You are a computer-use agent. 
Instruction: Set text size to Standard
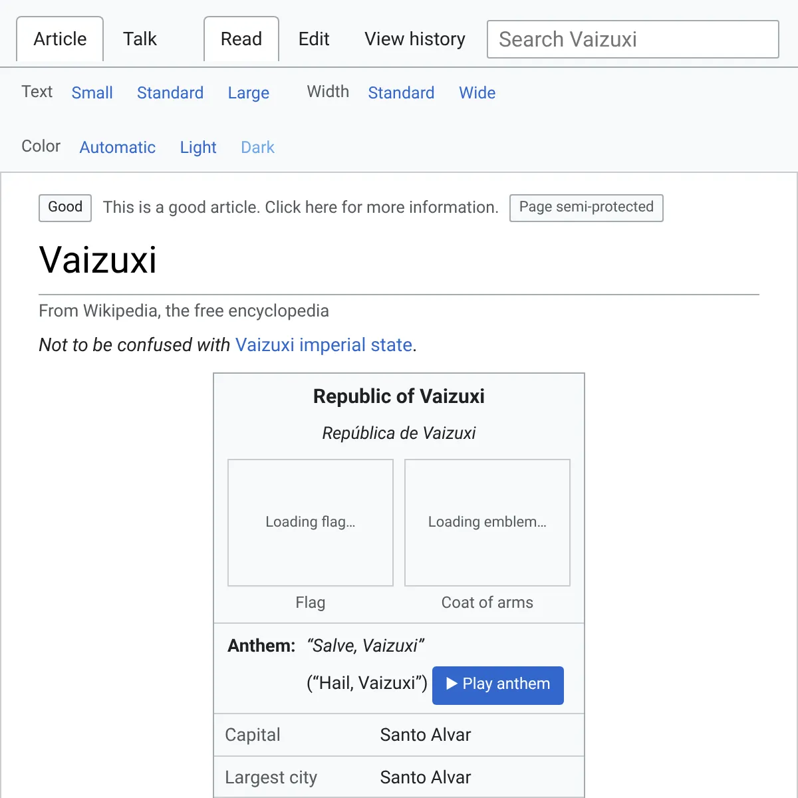[x=170, y=93]
